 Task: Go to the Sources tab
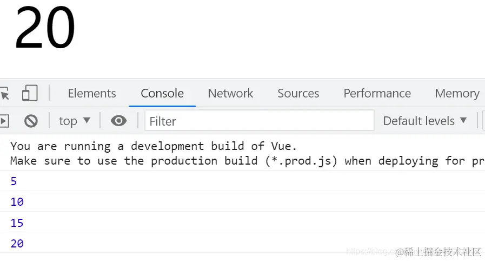298,93
